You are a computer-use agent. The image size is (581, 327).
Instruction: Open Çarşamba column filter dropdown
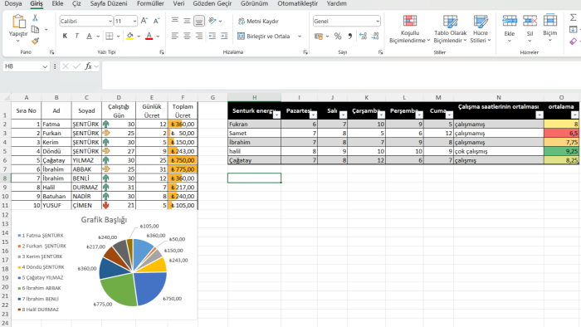(381, 115)
